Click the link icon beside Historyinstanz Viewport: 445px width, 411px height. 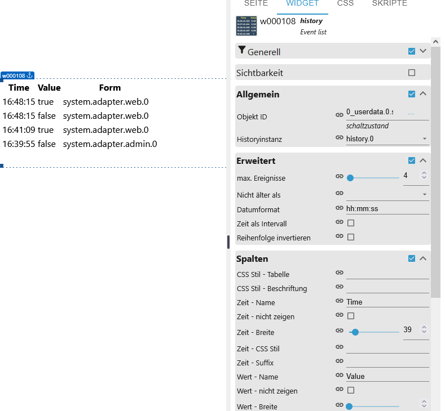pos(340,139)
